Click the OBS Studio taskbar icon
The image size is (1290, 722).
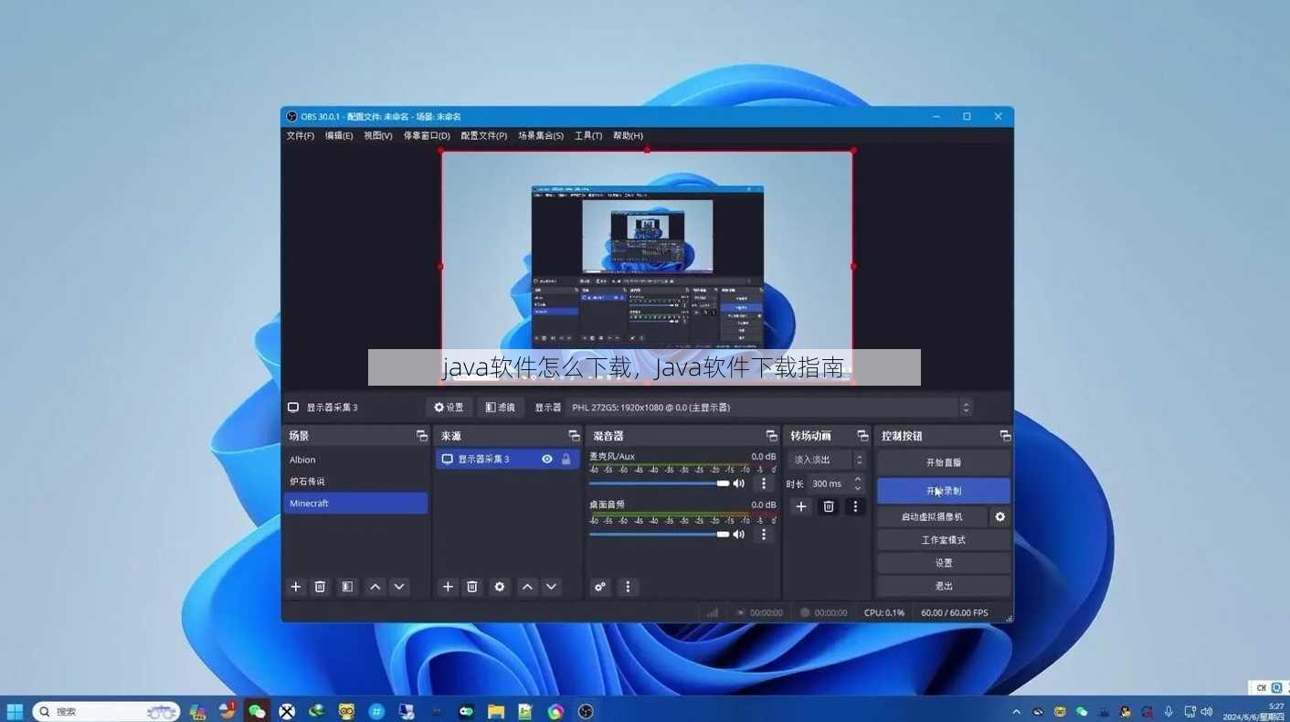click(x=586, y=711)
